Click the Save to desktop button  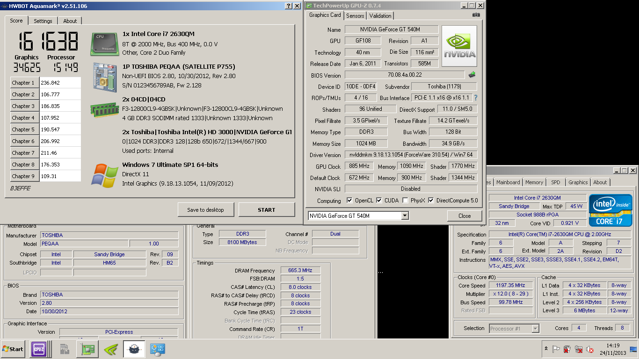click(x=205, y=210)
